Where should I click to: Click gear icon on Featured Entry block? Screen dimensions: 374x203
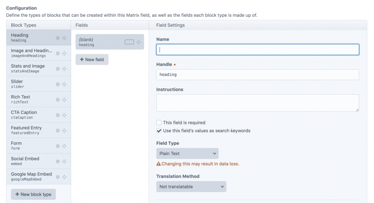(58, 130)
